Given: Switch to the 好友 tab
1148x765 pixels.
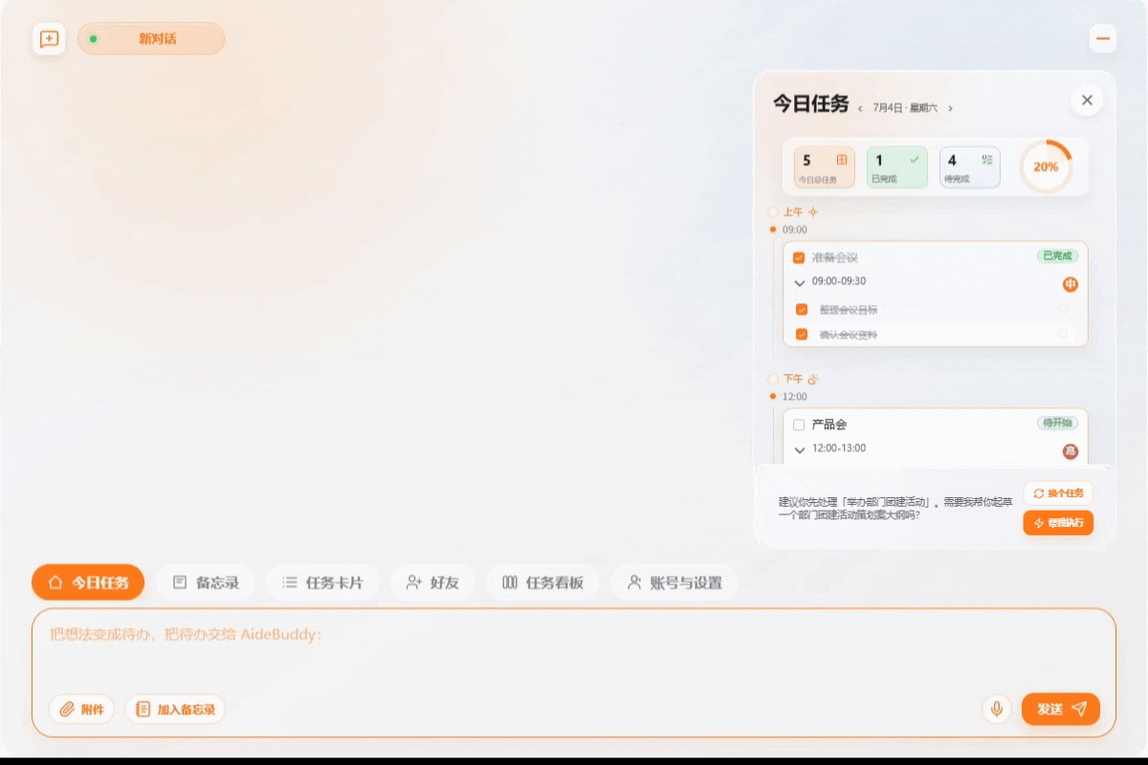Looking at the screenshot, I should click(x=432, y=582).
